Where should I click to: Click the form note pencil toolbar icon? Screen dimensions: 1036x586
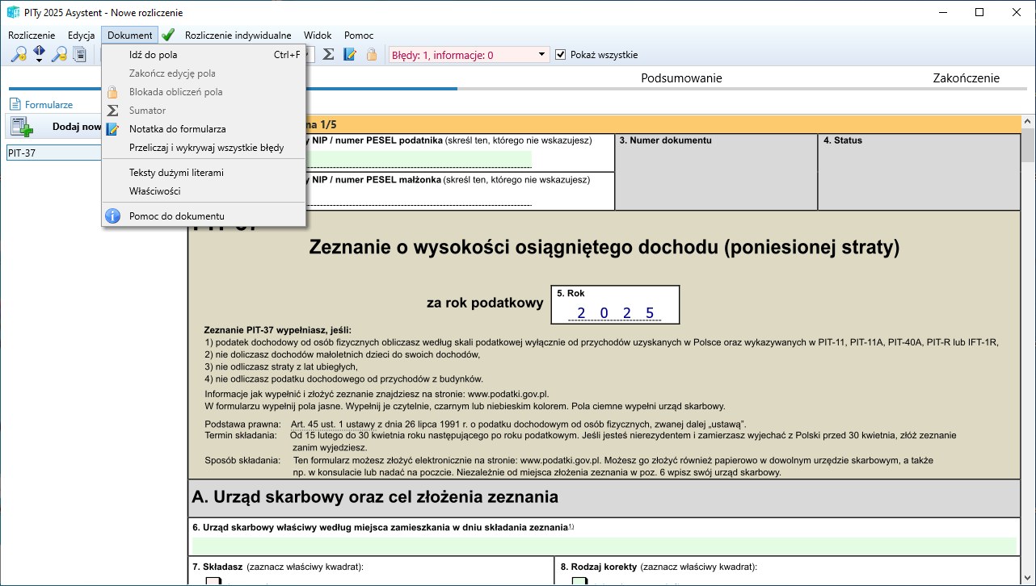(350, 55)
